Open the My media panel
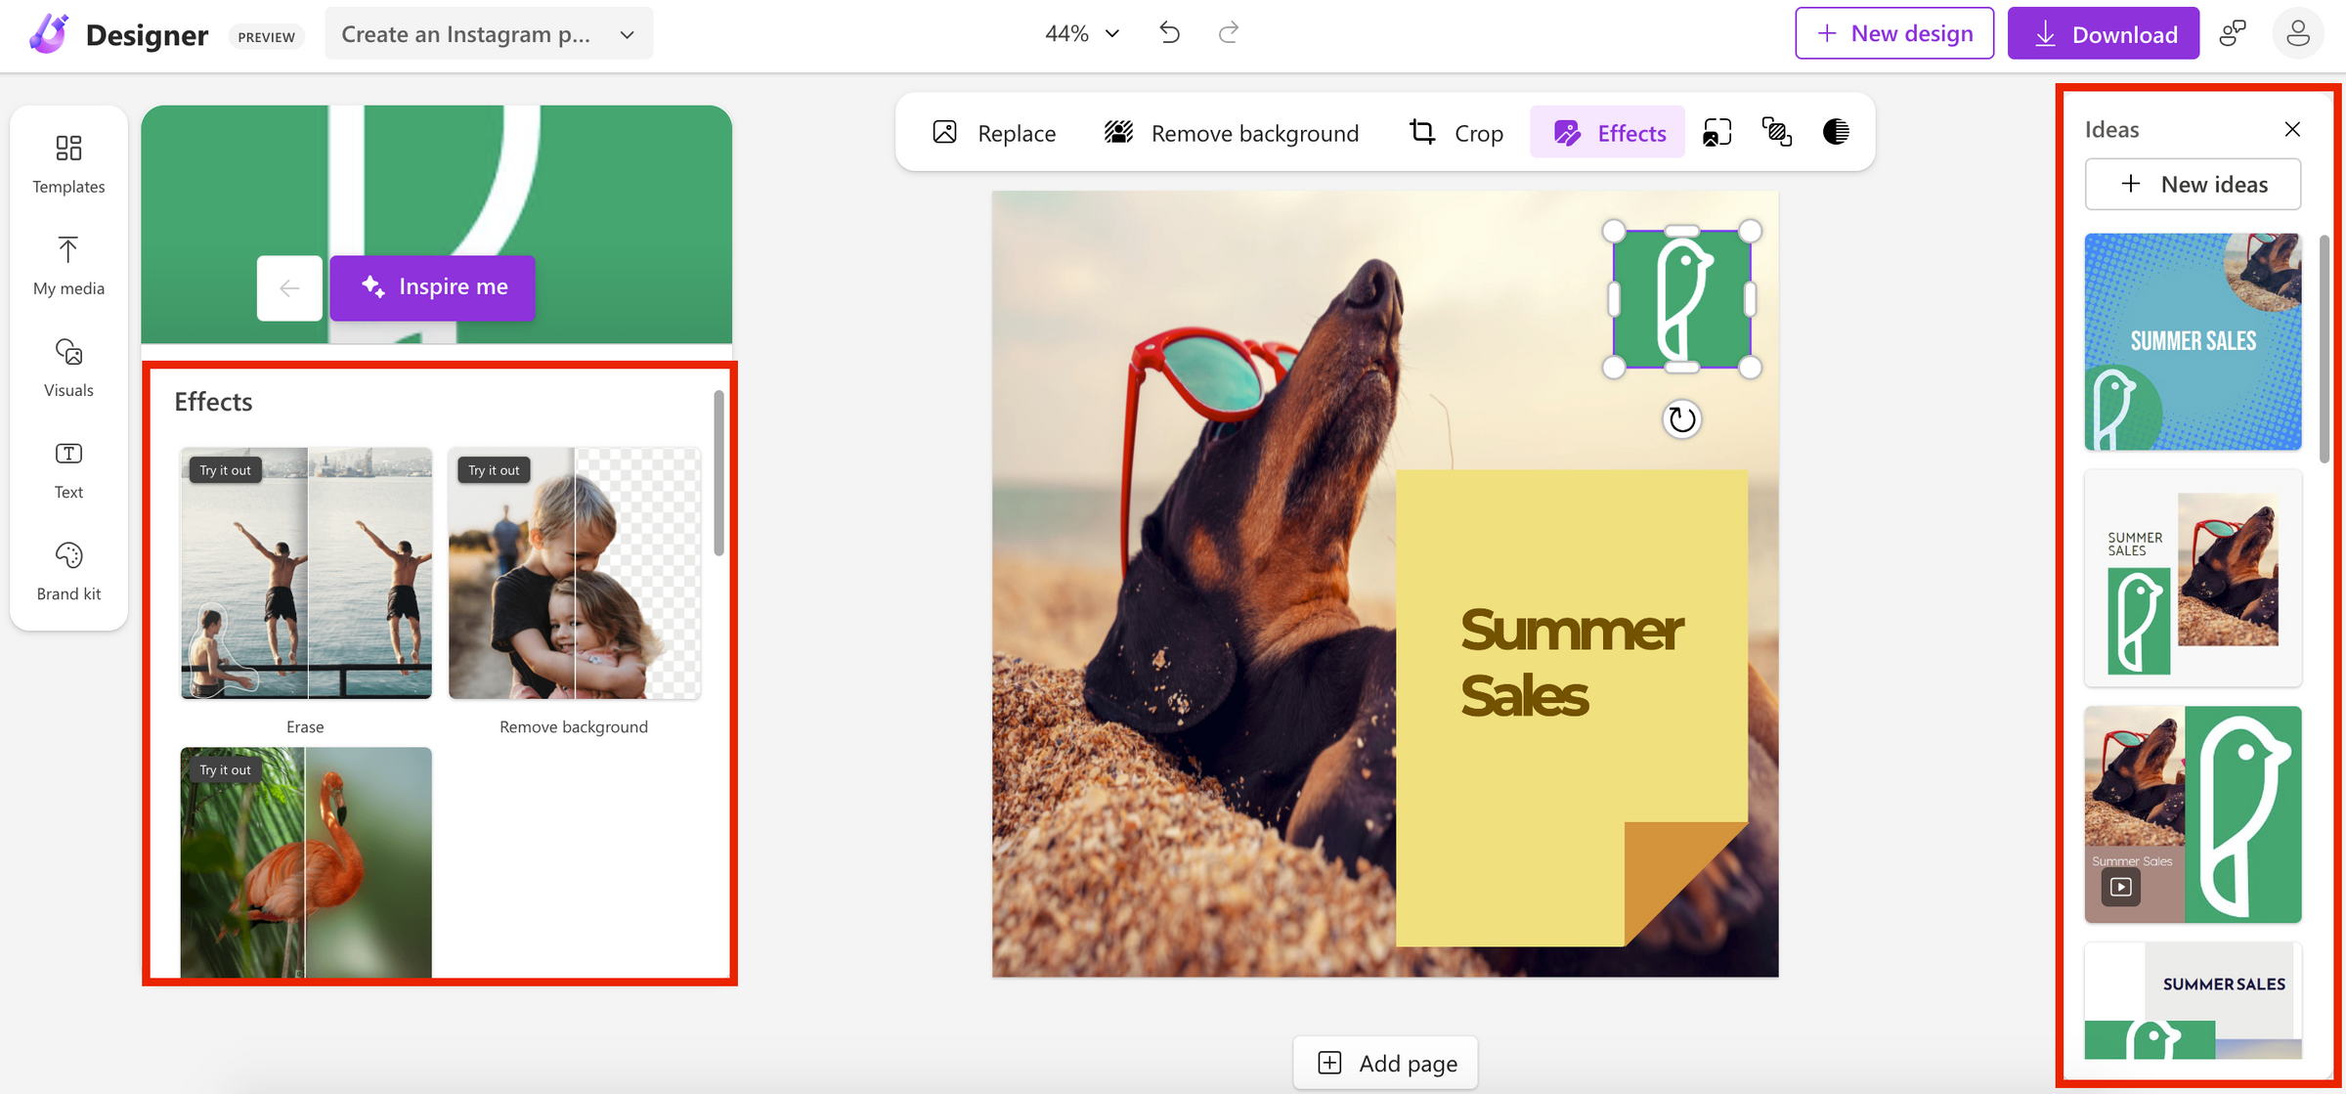 pos(68,265)
